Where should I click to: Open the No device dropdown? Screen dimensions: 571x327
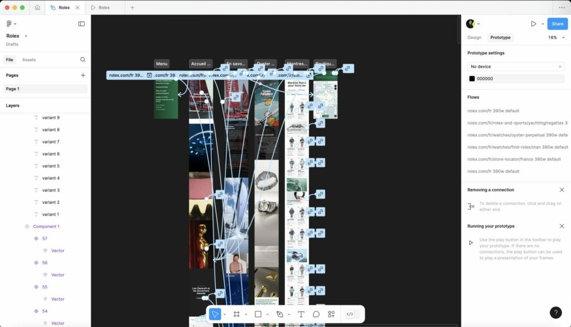516,67
